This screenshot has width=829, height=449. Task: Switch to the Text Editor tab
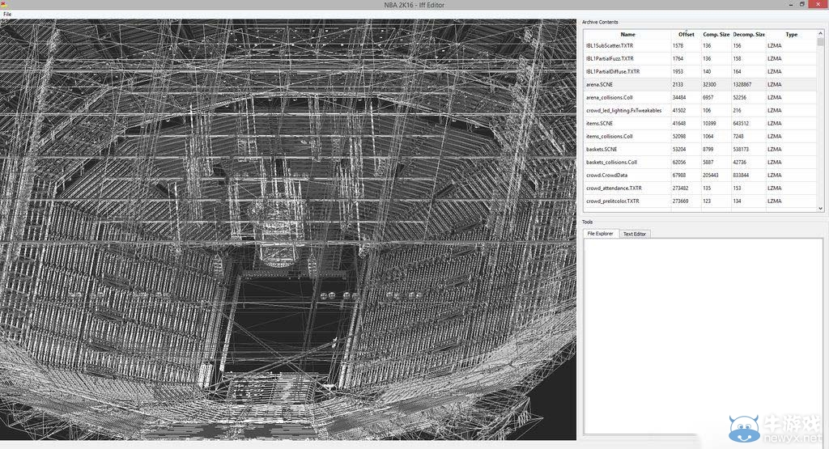tap(635, 234)
